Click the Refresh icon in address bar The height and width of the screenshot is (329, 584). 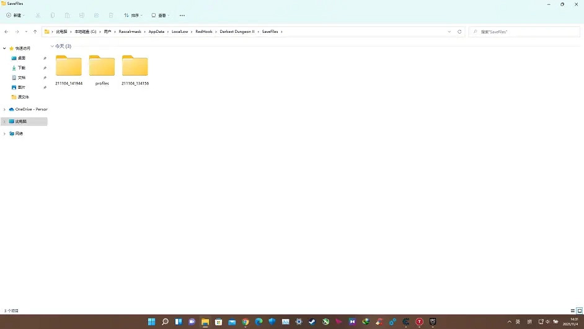(x=459, y=32)
